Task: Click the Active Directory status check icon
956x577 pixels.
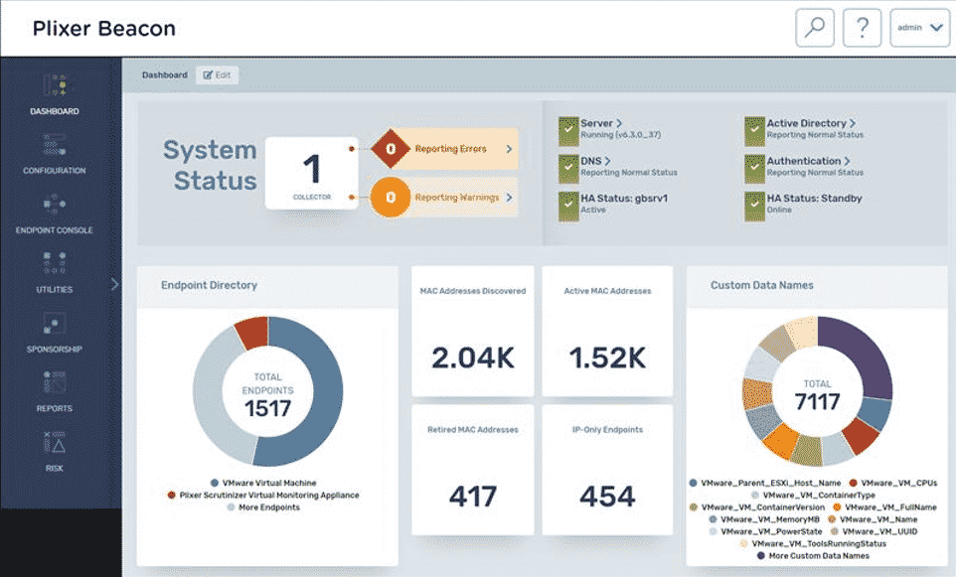Action: point(754,130)
